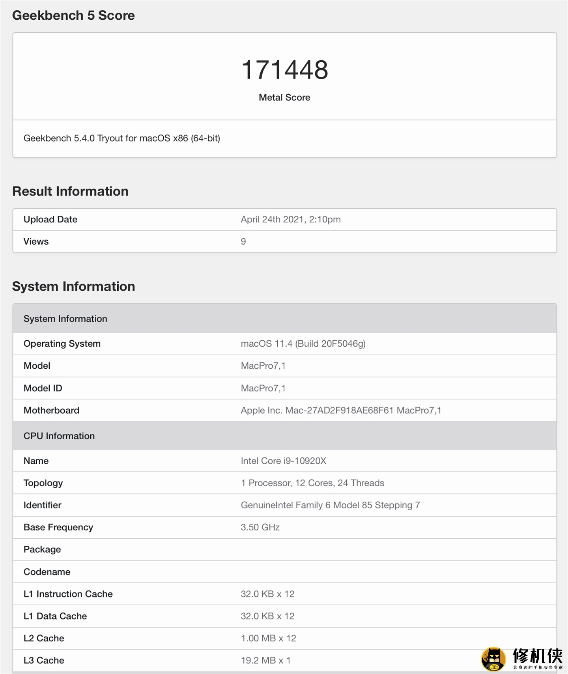This screenshot has height=674, width=568.
Task: Click the L3 Cache label
Action: (44, 660)
